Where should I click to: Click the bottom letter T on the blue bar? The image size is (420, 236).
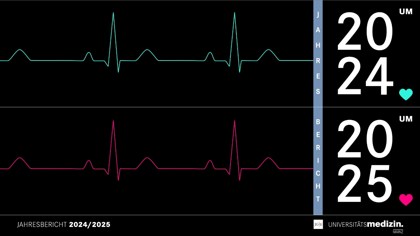pyautogui.click(x=318, y=199)
